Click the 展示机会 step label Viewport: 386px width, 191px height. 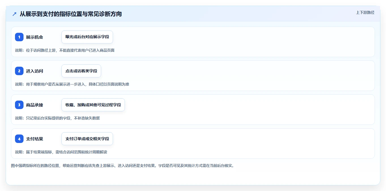pos(35,37)
